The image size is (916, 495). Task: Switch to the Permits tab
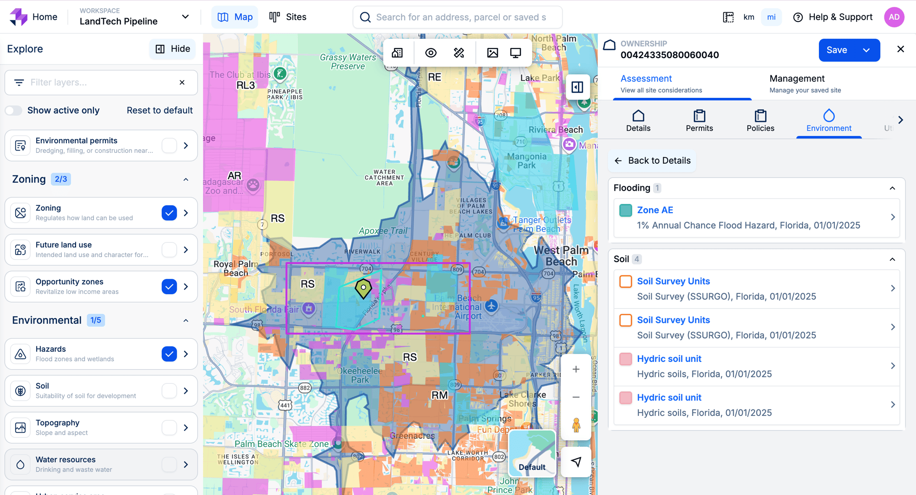[x=699, y=121]
